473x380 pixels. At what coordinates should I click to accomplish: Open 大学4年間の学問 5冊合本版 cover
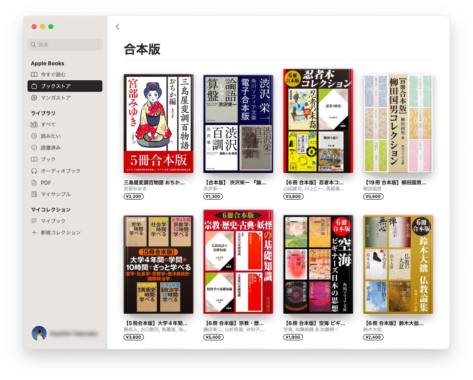158,264
